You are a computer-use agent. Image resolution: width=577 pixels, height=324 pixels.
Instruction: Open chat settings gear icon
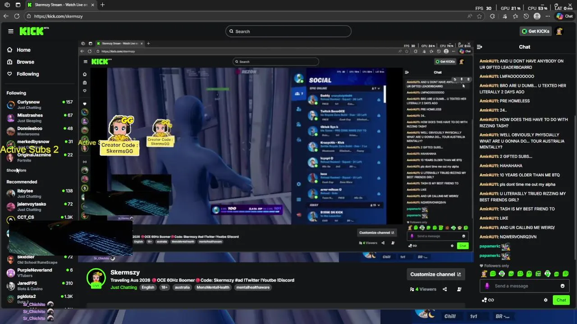(545, 300)
